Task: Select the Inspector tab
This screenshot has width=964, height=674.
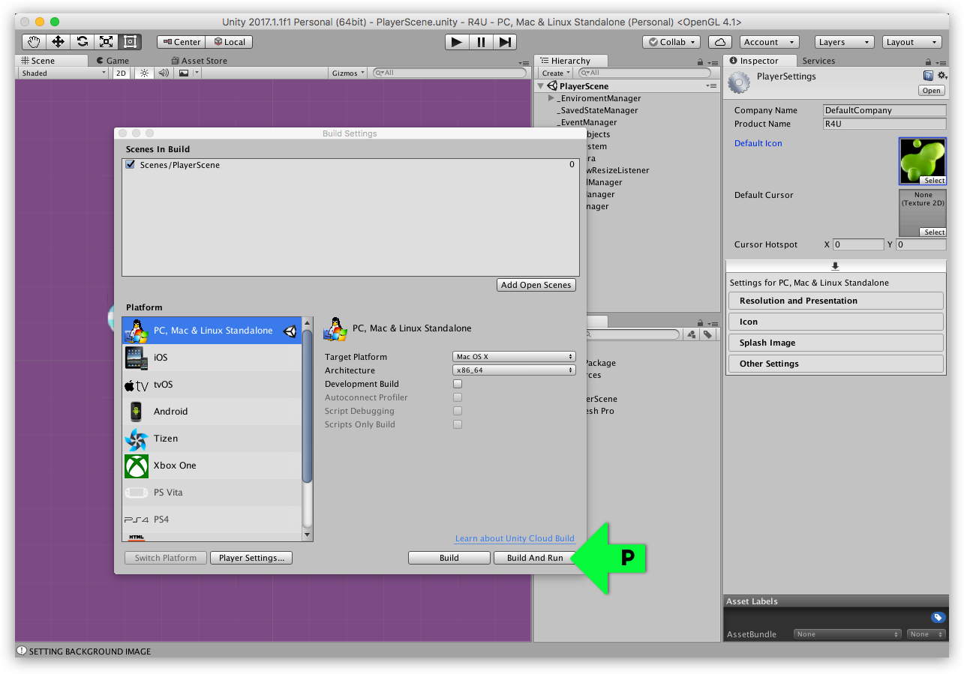Action: tap(759, 61)
